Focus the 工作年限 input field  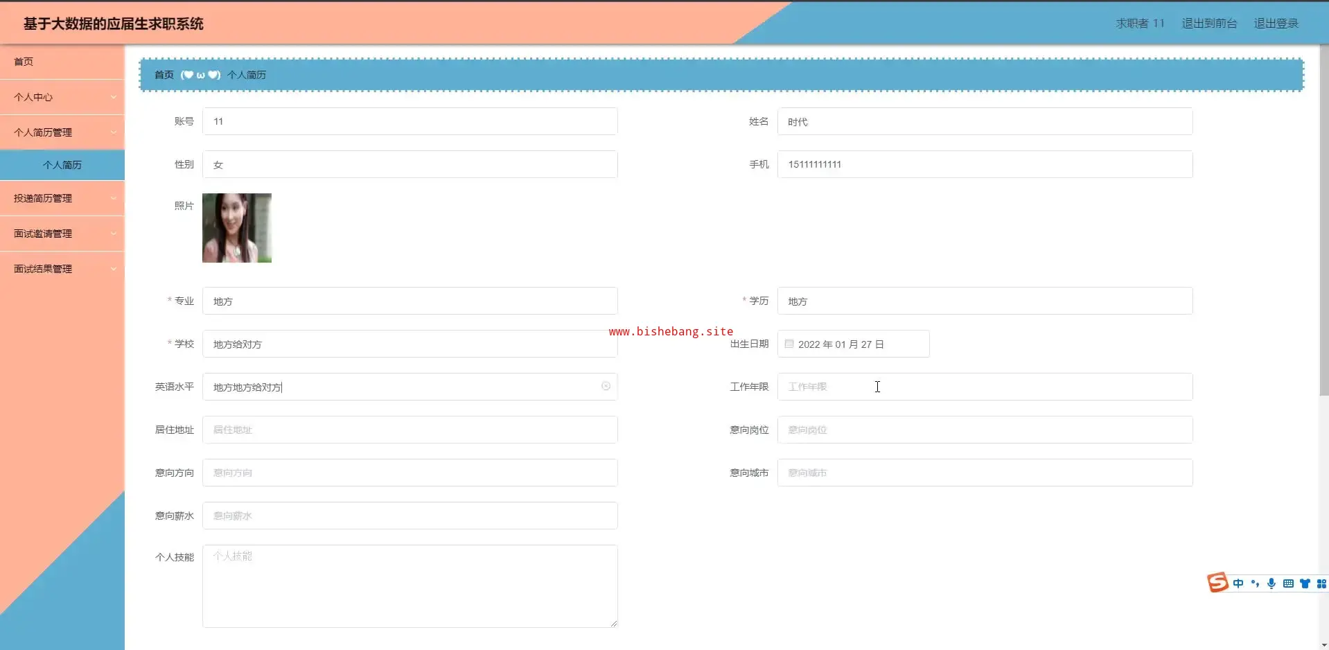click(985, 387)
